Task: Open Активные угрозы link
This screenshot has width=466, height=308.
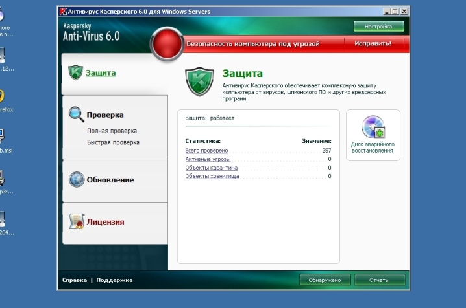Action: 208,159
